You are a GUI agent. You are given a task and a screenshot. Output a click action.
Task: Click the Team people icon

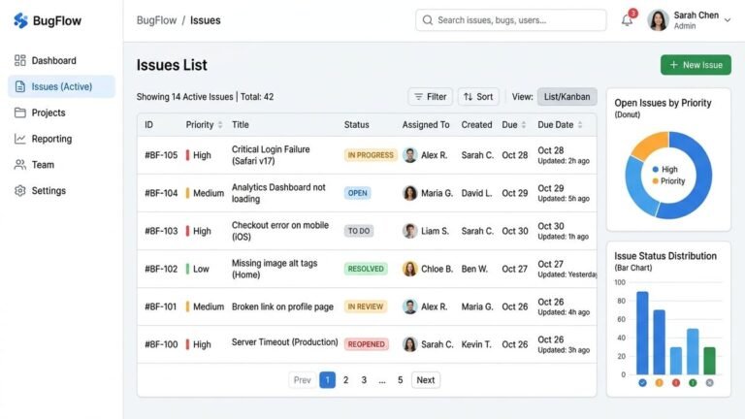[20, 165]
